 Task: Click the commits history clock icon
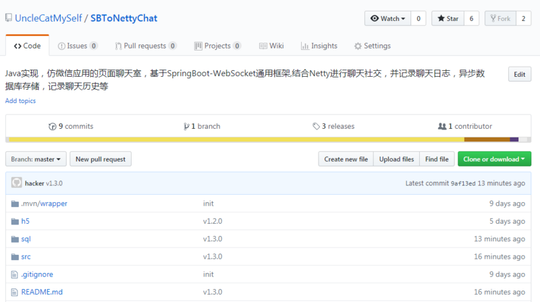coord(53,127)
